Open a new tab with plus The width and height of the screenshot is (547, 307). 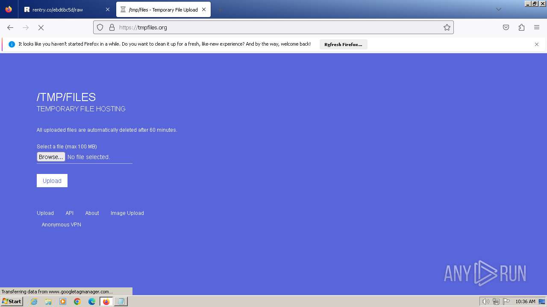220,9
